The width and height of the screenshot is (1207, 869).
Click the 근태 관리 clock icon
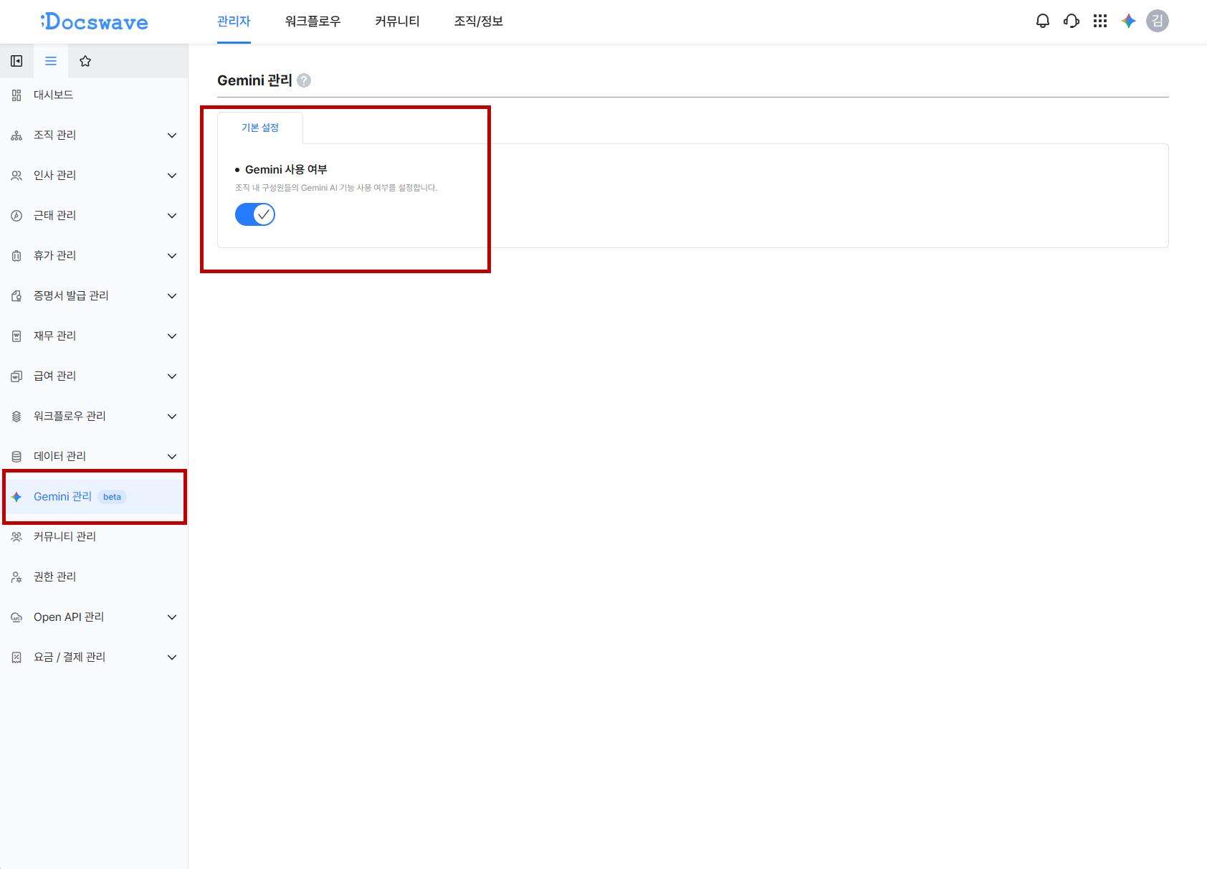[x=16, y=216]
